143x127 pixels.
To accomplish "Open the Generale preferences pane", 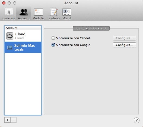I will [x=9, y=14].
